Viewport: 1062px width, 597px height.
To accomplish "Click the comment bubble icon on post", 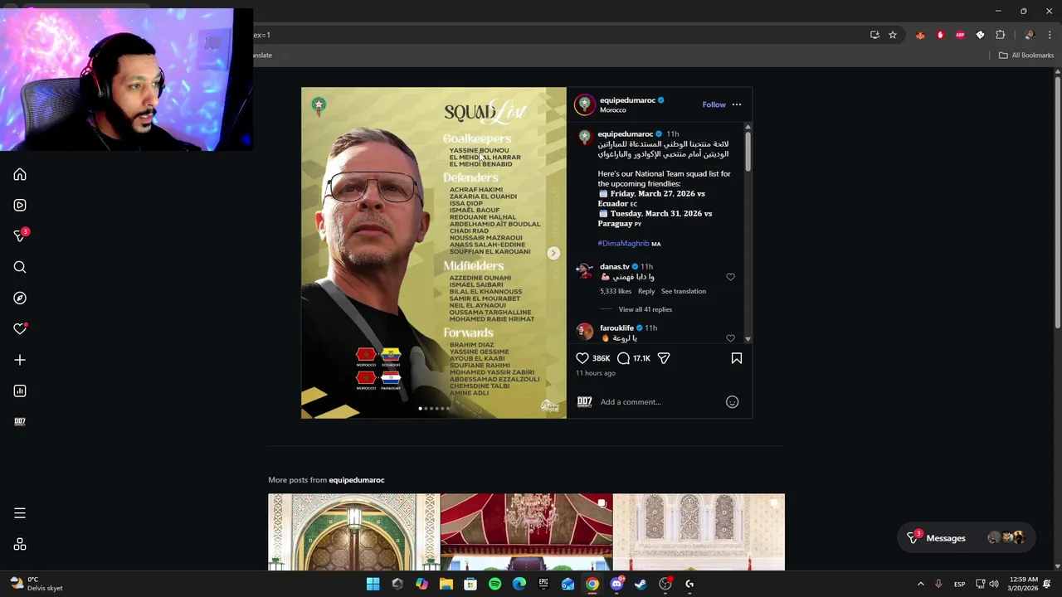I will click(623, 358).
